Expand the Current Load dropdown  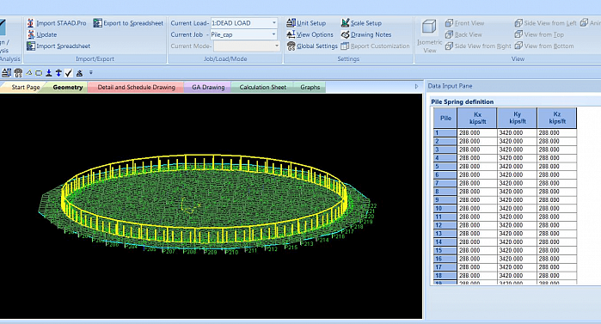click(274, 23)
